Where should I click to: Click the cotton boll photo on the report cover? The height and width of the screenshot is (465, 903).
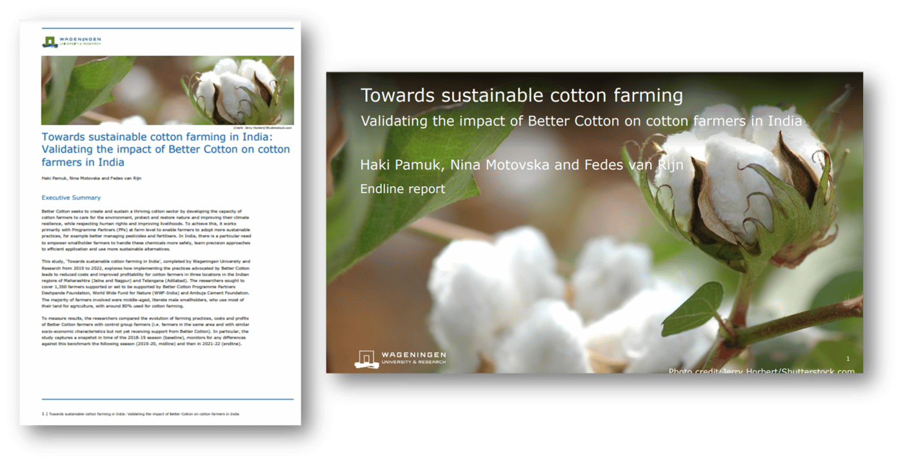[x=167, y=90]
